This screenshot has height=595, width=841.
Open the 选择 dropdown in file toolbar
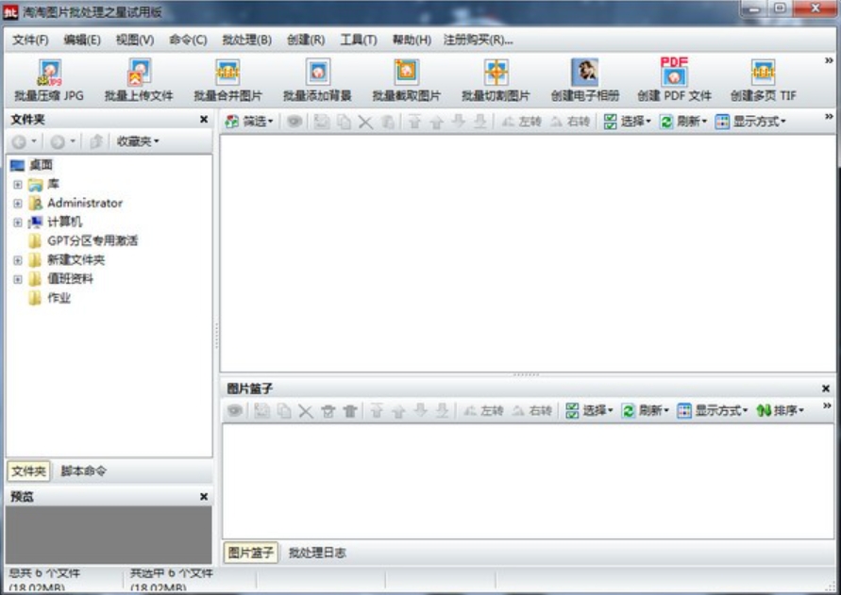tap(627, 122)
